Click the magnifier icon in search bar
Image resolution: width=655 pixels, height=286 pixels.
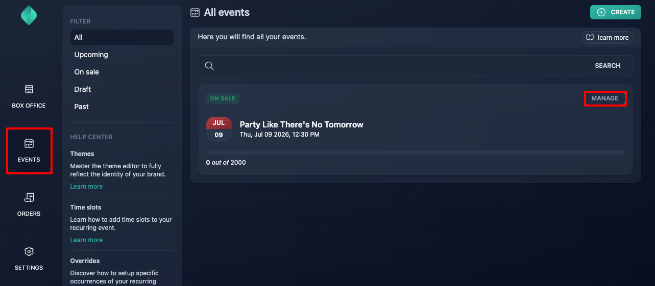point(209,66)
